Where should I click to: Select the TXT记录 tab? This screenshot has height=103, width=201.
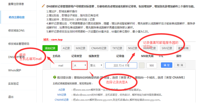coord(117,48)
